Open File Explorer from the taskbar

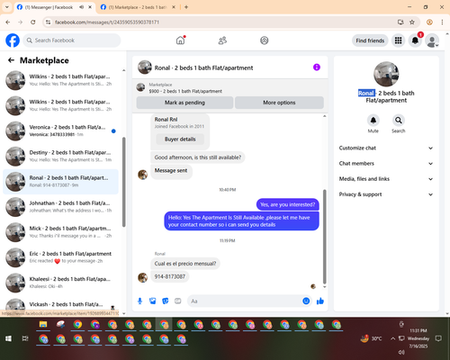pyautogui.click(x=43, y=324)
